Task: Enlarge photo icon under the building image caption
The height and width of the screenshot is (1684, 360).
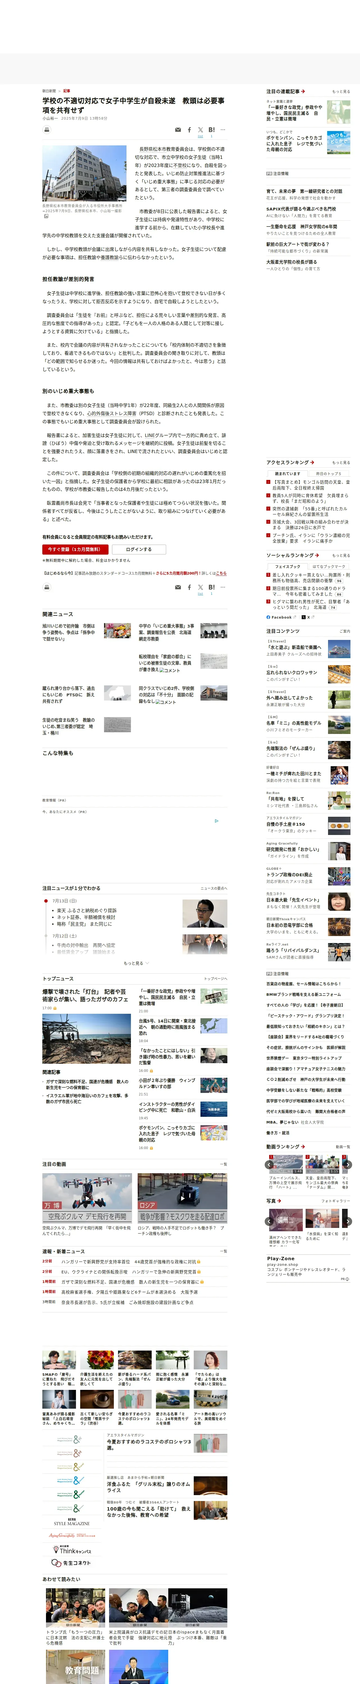Action: click(x=46, y=216)
